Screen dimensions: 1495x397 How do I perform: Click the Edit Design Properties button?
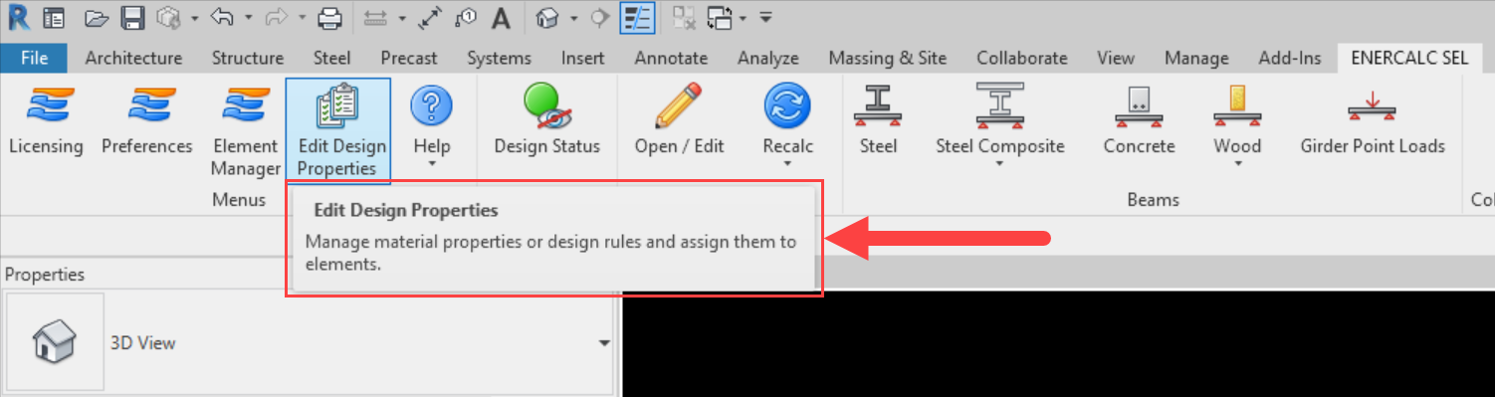coord(338,131)
